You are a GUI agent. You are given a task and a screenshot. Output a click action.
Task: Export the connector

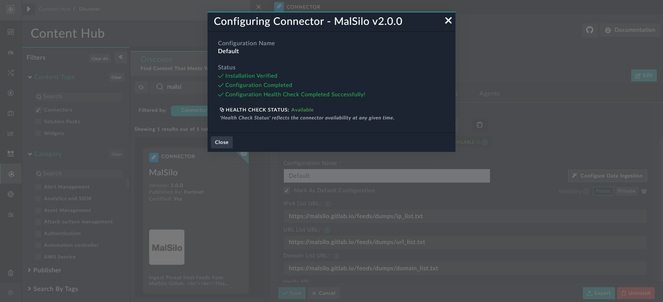(599, 293)
